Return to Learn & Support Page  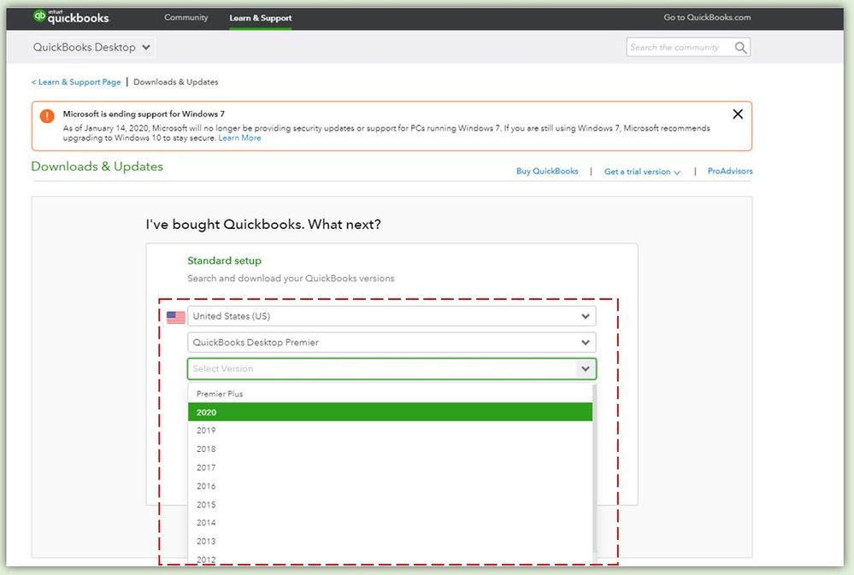click(76, 82)
